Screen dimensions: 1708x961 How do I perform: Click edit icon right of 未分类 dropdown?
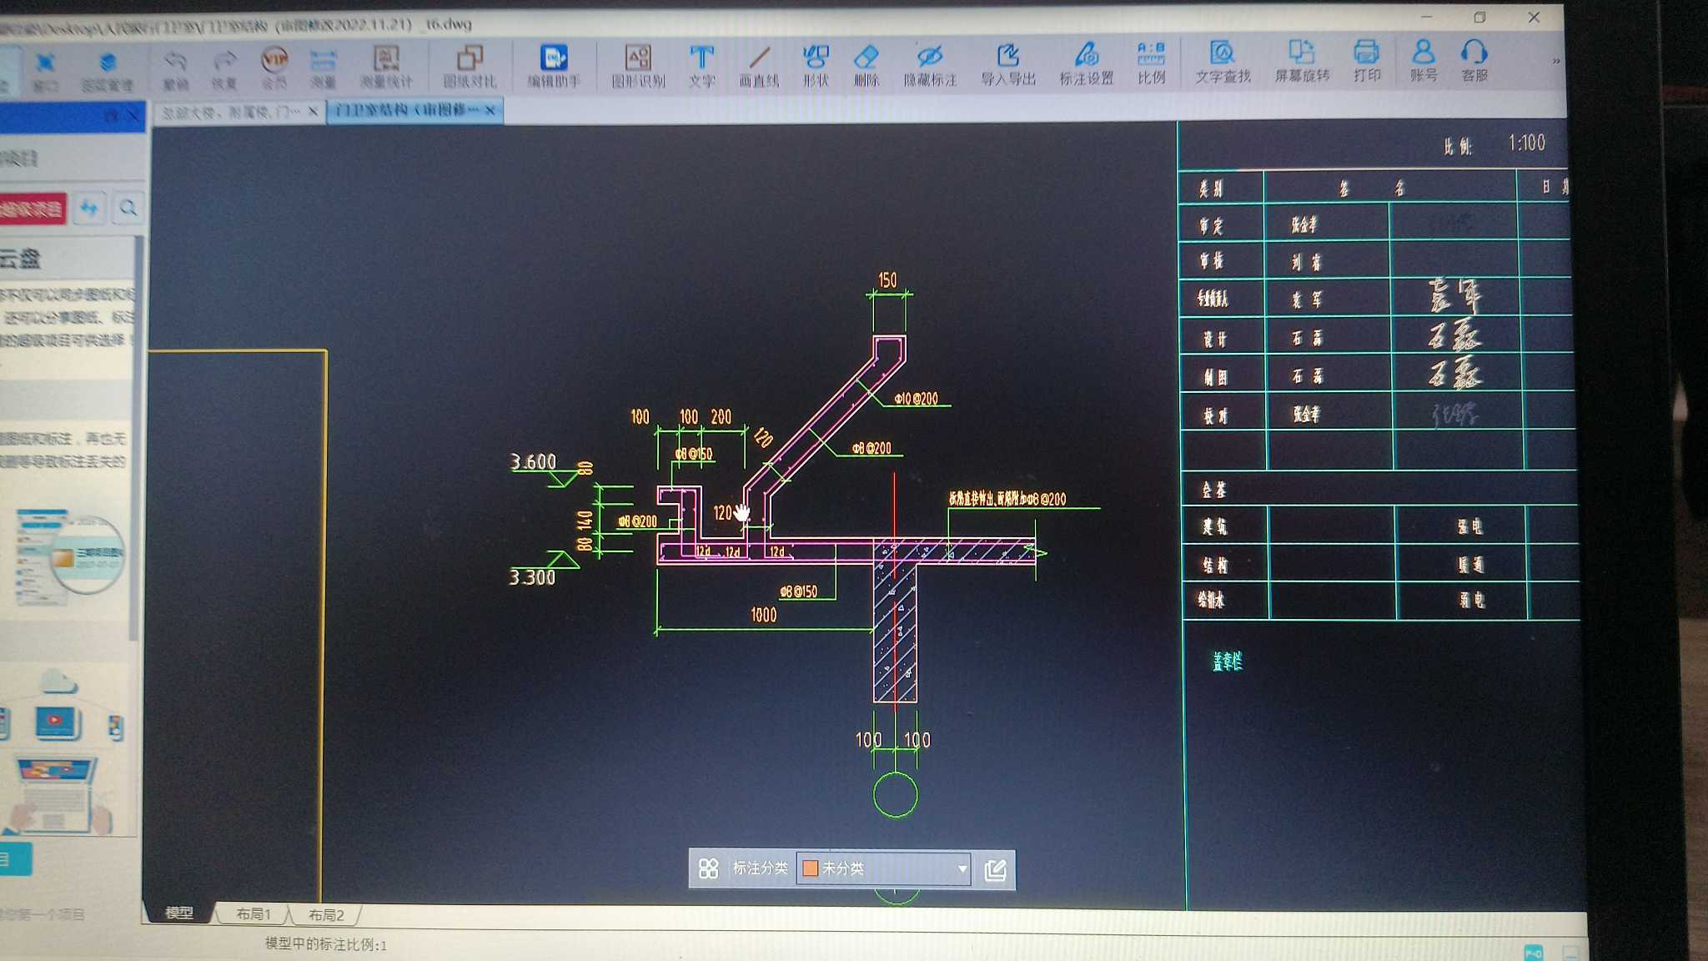pos(995,870)
